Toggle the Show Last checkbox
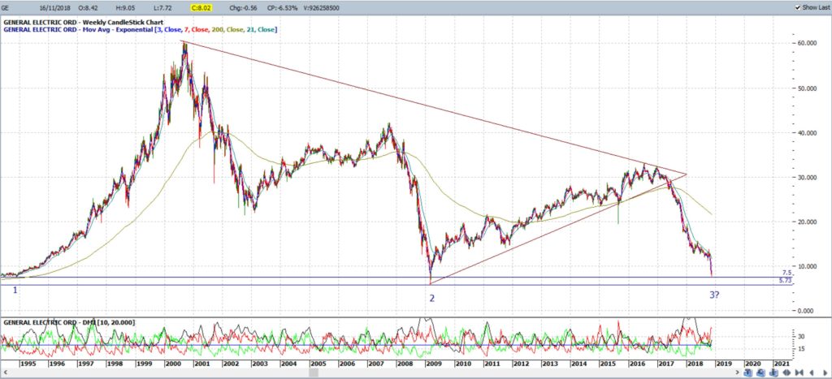 coord(798,7)
